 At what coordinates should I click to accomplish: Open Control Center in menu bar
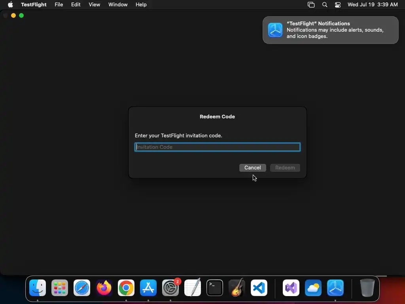[338, 5]
